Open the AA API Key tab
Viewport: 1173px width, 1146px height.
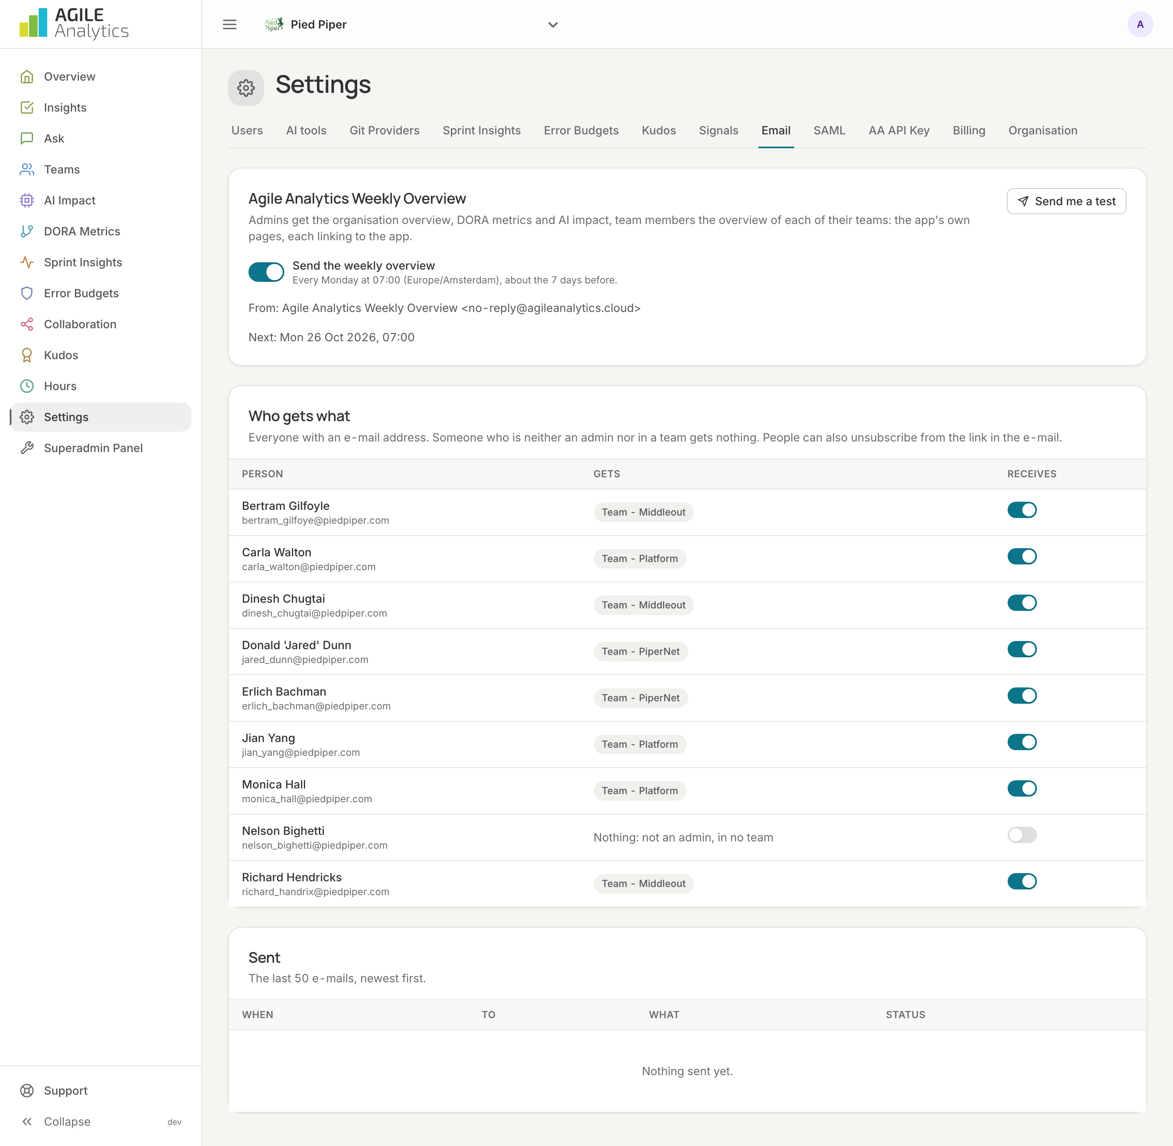[x=898, y=131]
